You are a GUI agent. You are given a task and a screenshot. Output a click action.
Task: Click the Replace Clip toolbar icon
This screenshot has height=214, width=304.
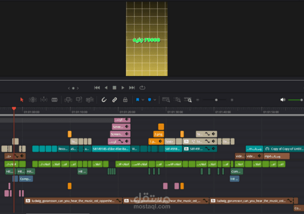(90, 100)
